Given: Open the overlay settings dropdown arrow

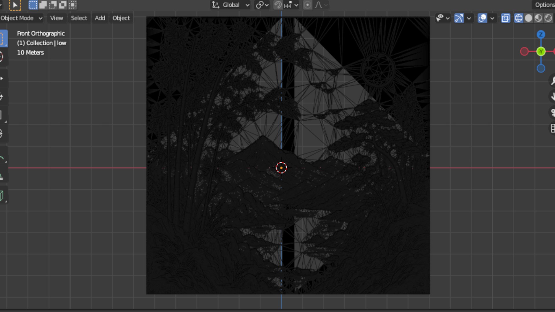Looking at the screenshot, I should tap(492, 18).
